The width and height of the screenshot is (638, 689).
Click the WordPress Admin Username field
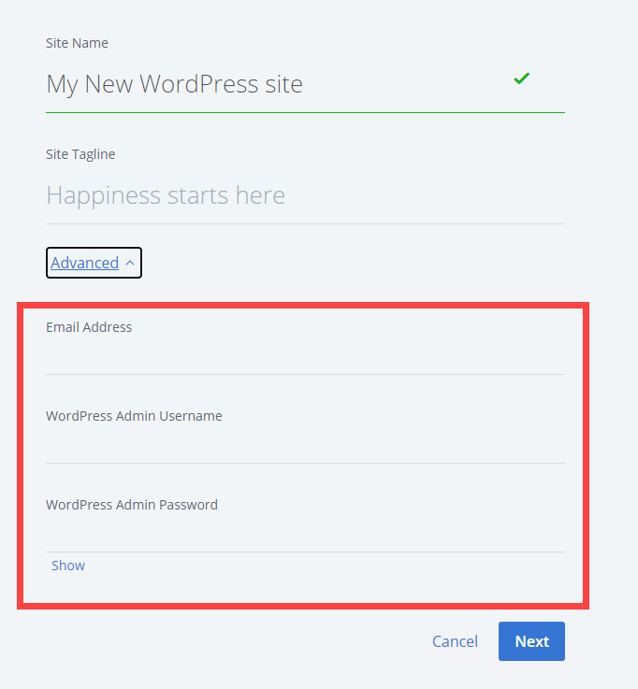pyautogui.click(x=305, y=447)
